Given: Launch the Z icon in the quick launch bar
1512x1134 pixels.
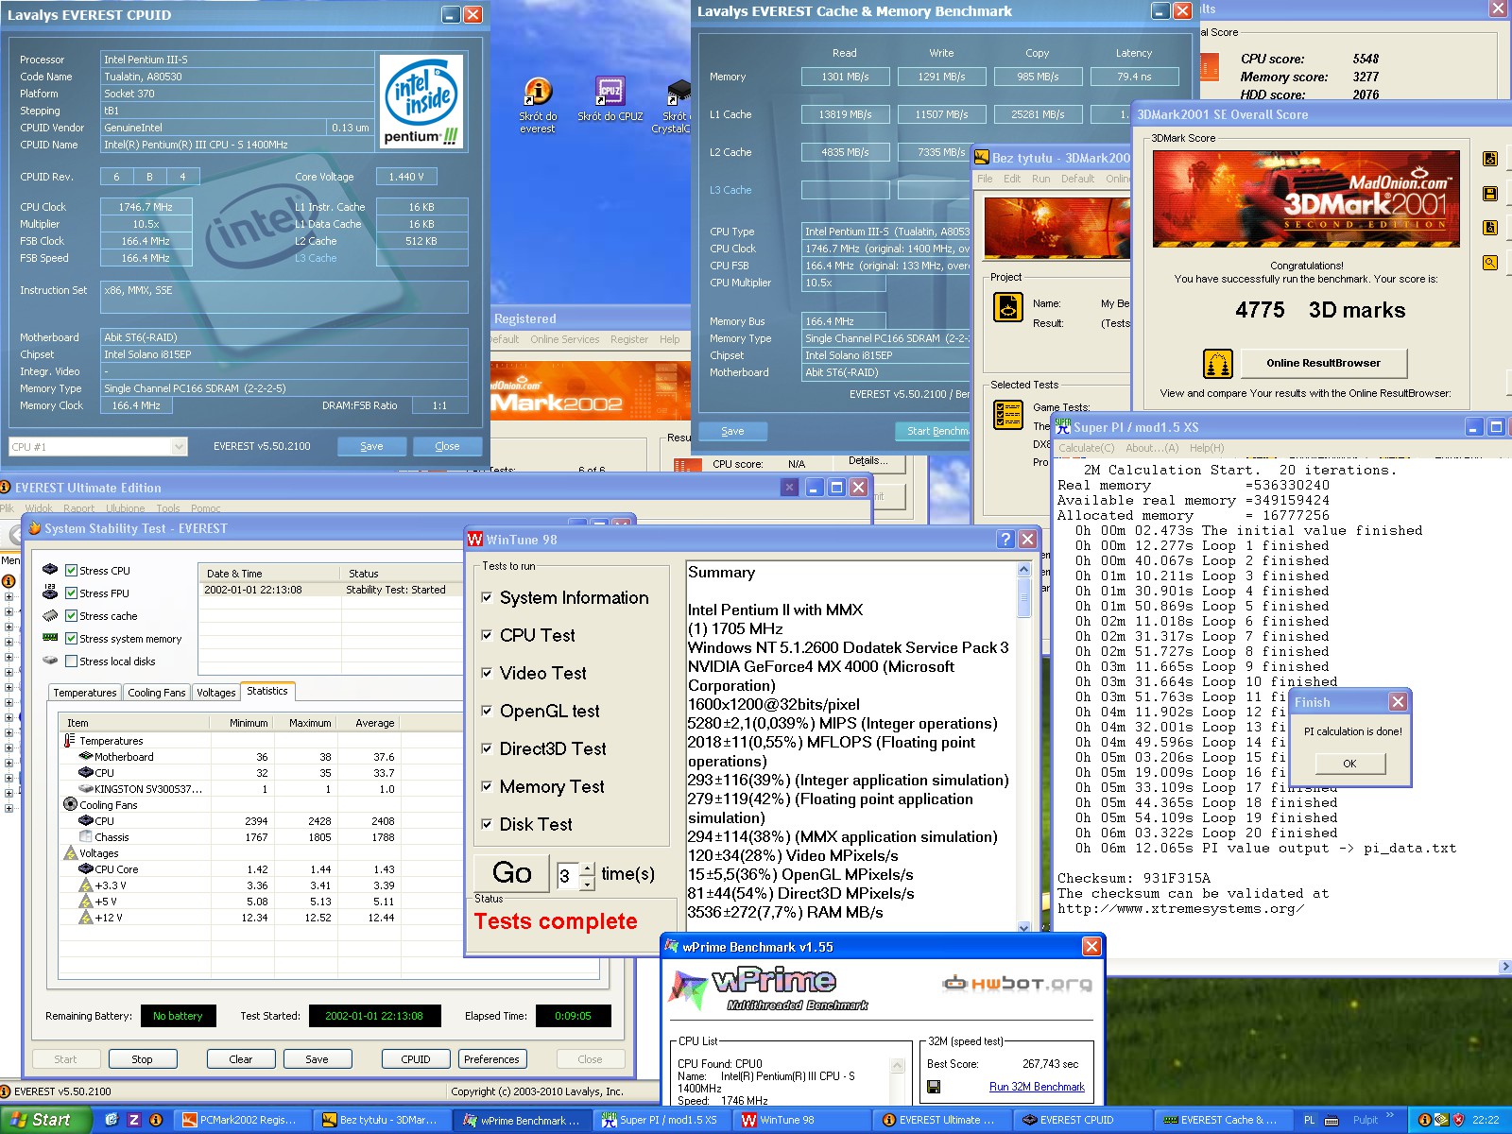Looking at the screenshot, I should coord(133,1120).
